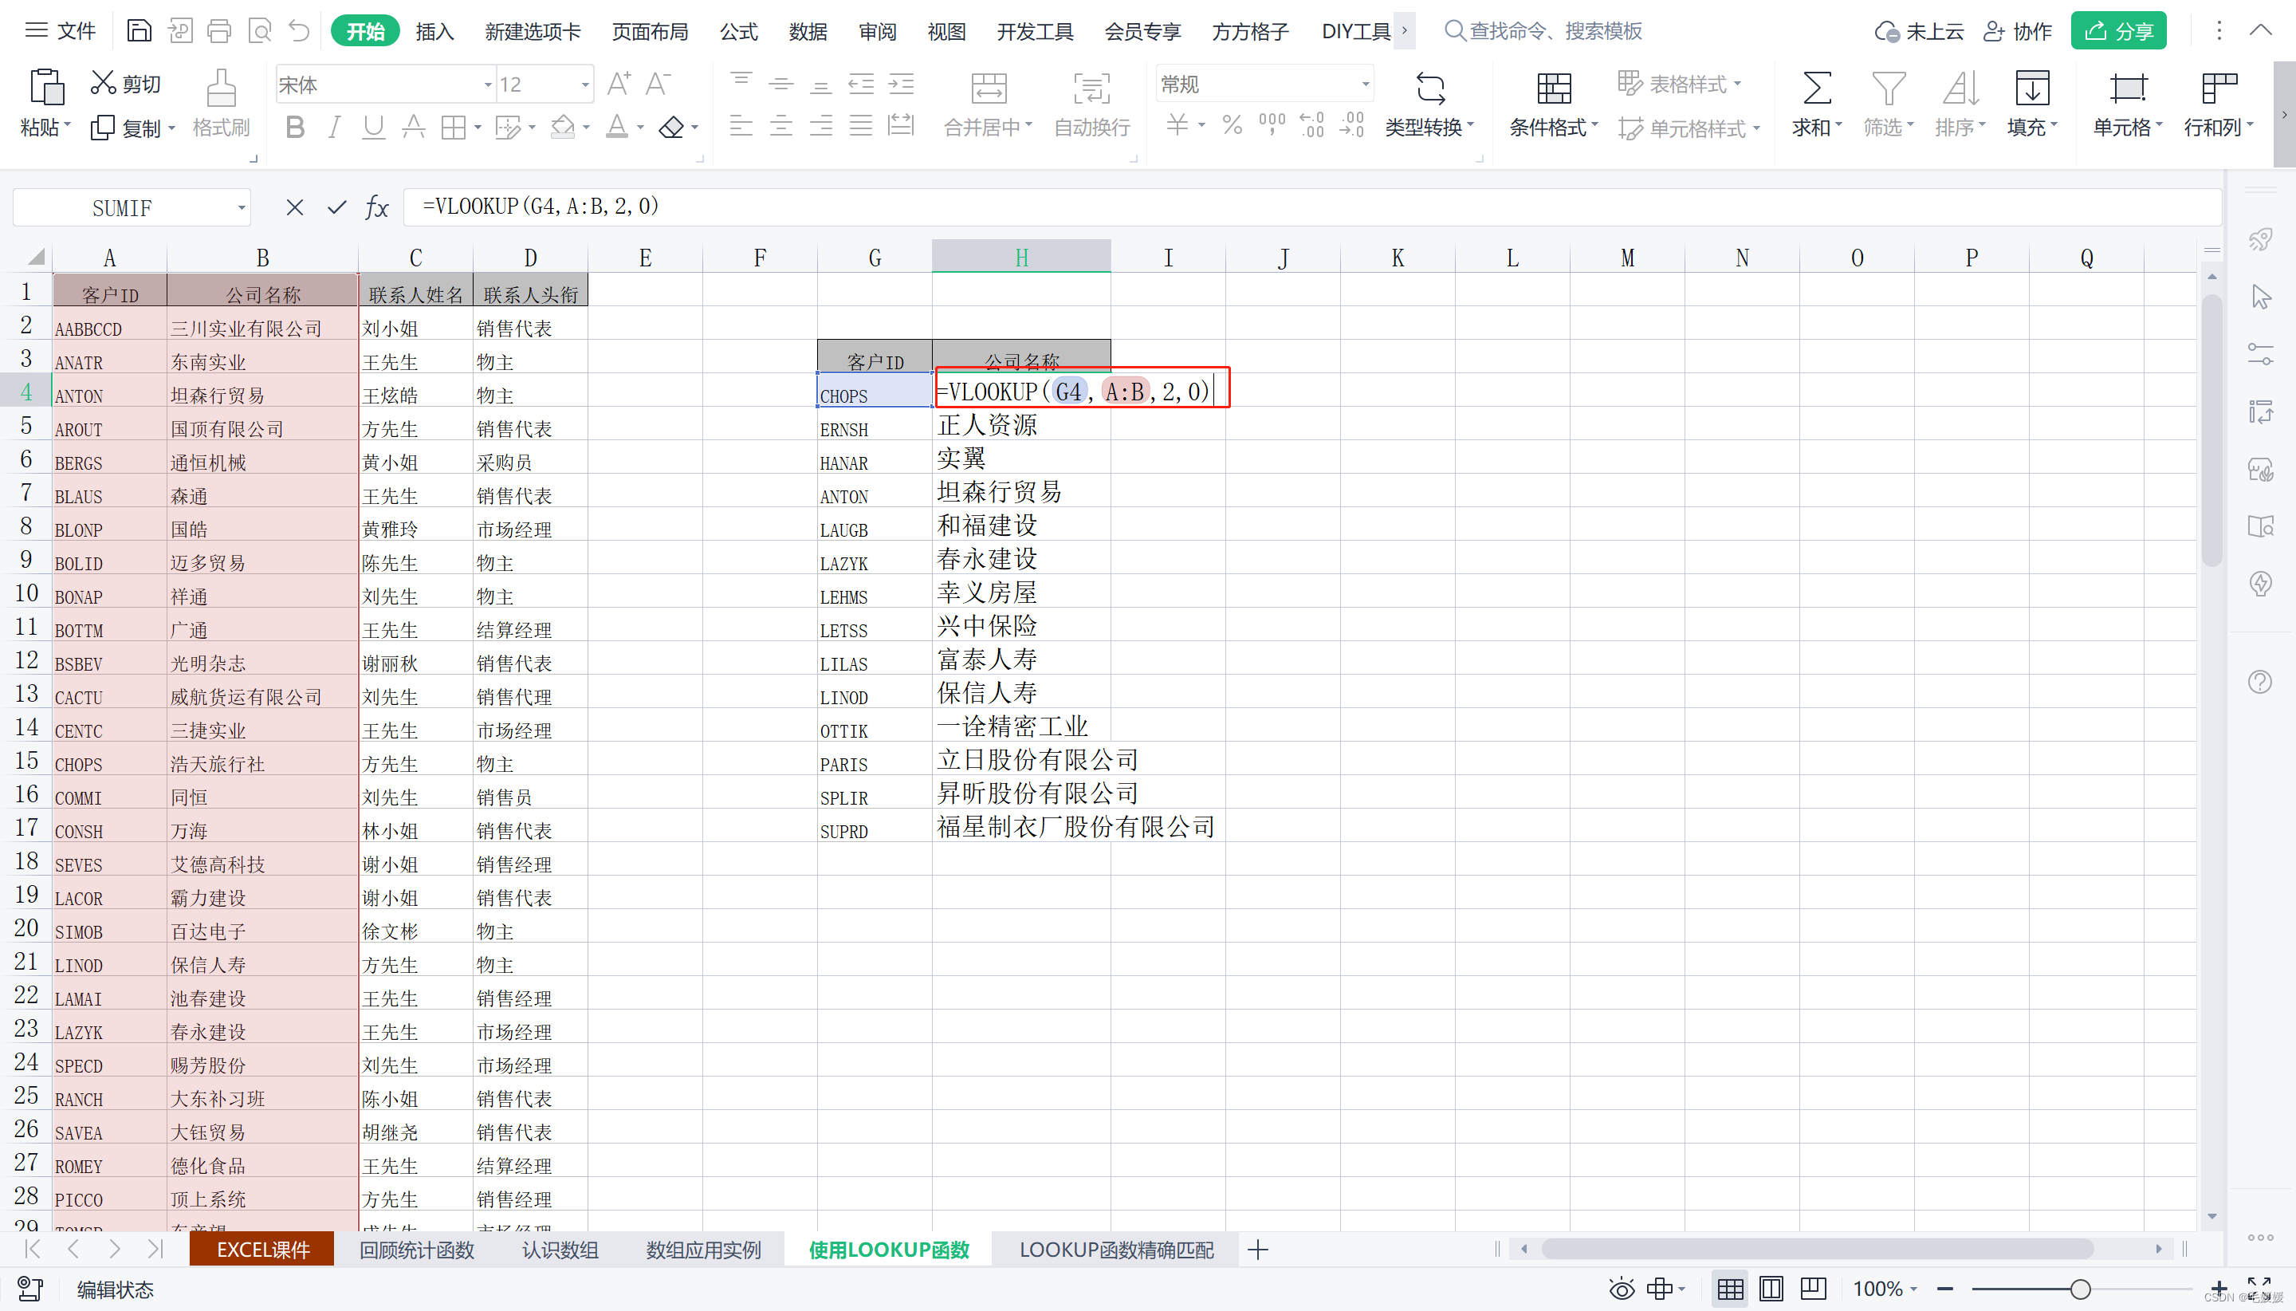Open the SUMIF name box dropdown

point(242,208)
